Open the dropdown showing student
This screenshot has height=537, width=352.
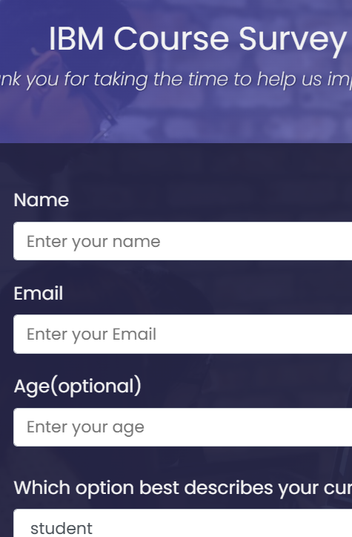183,523
